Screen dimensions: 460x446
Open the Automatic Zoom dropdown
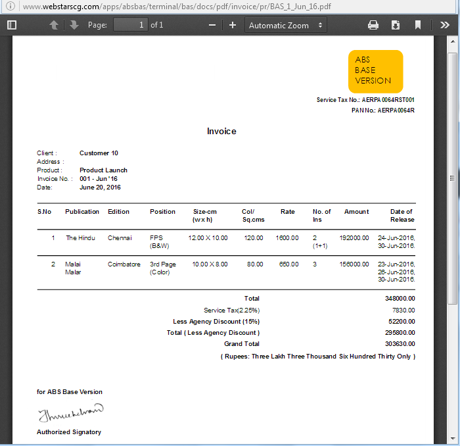point(285,25)
